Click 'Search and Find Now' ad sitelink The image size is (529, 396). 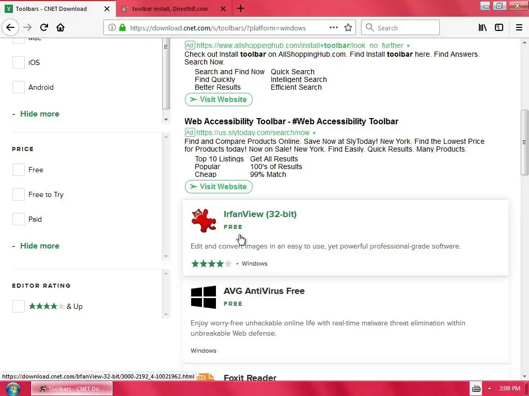pos(229,72)
